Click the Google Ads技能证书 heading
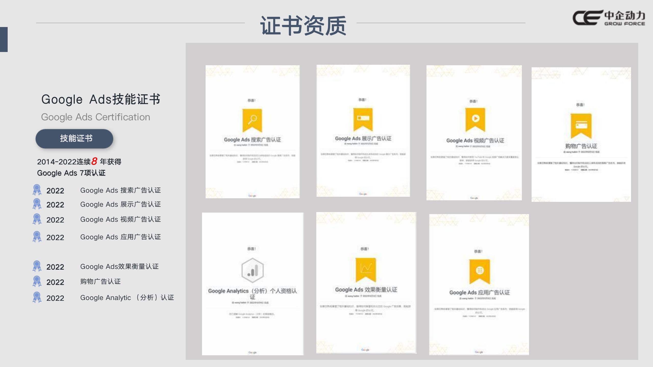Image resolution: width=653 pixels, height=367 pixels. click(x=101, y=99)
